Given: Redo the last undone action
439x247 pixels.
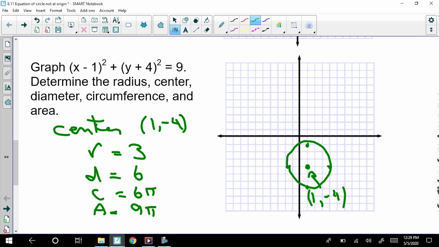Looking at the screenshot, I should pos(48,20).
